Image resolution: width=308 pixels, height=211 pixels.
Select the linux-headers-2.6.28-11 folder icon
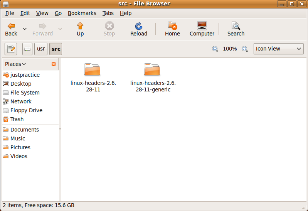92,69
